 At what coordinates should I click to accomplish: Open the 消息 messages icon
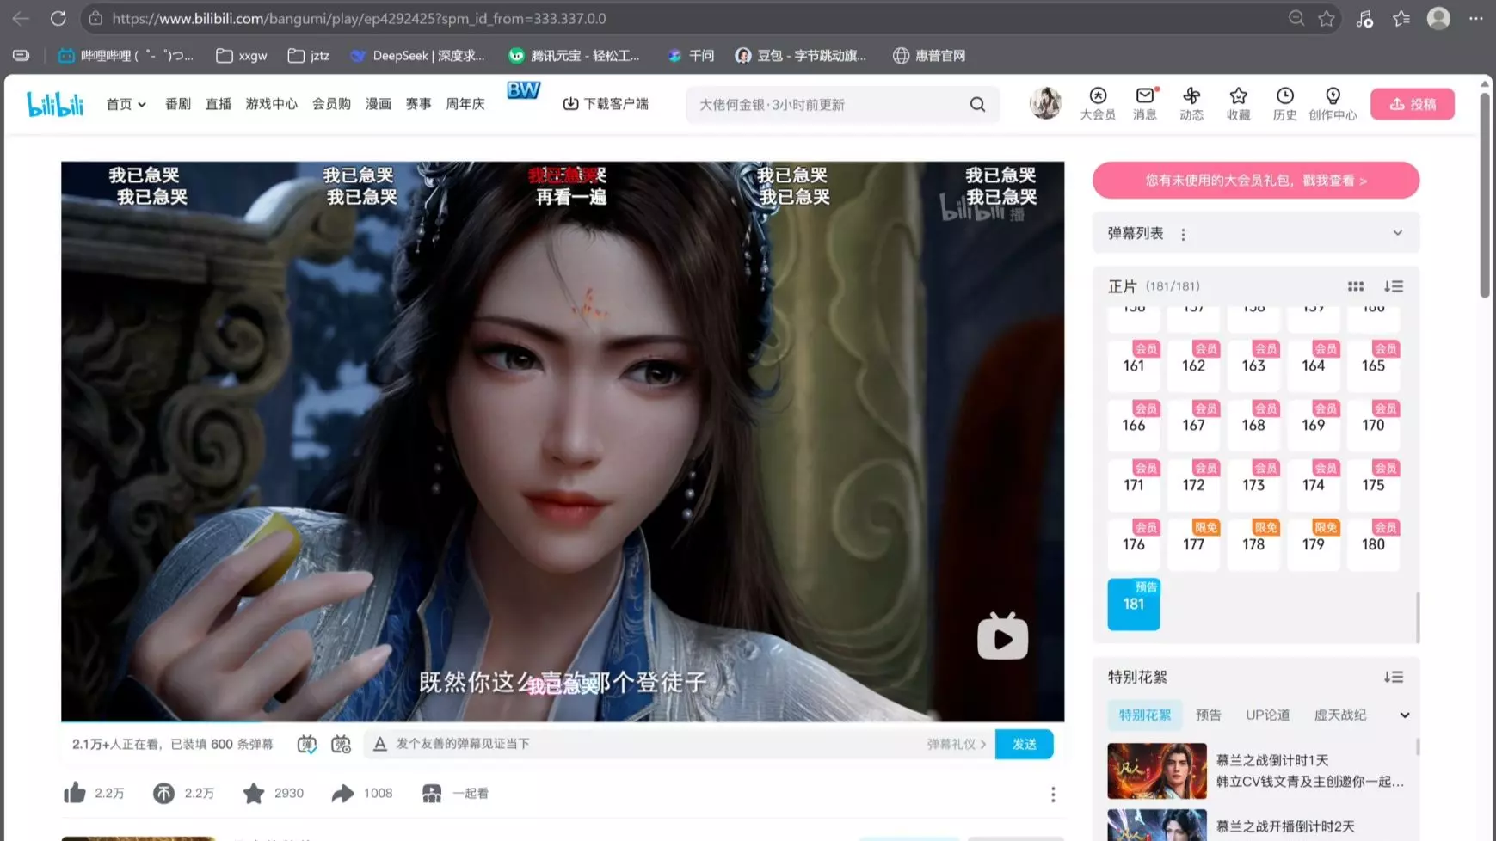1145,104
